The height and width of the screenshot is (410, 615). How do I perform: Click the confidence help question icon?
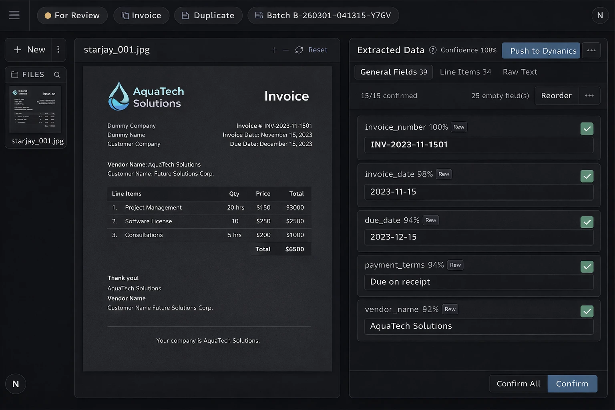(433, 50)
